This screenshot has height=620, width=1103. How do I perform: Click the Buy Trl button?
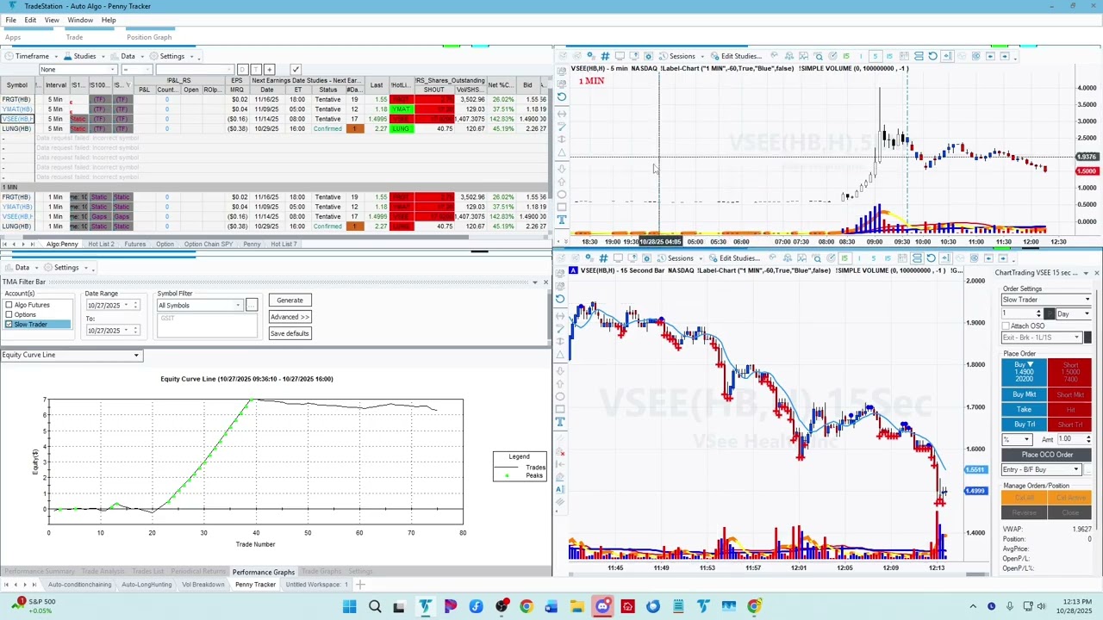coord(1024,425)
